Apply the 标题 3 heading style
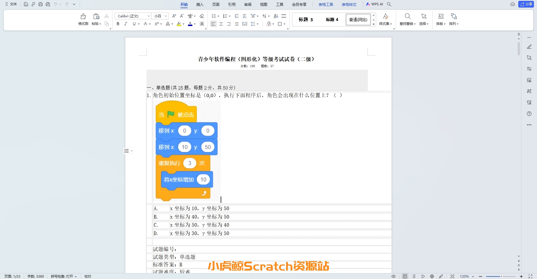 (306, 20)
